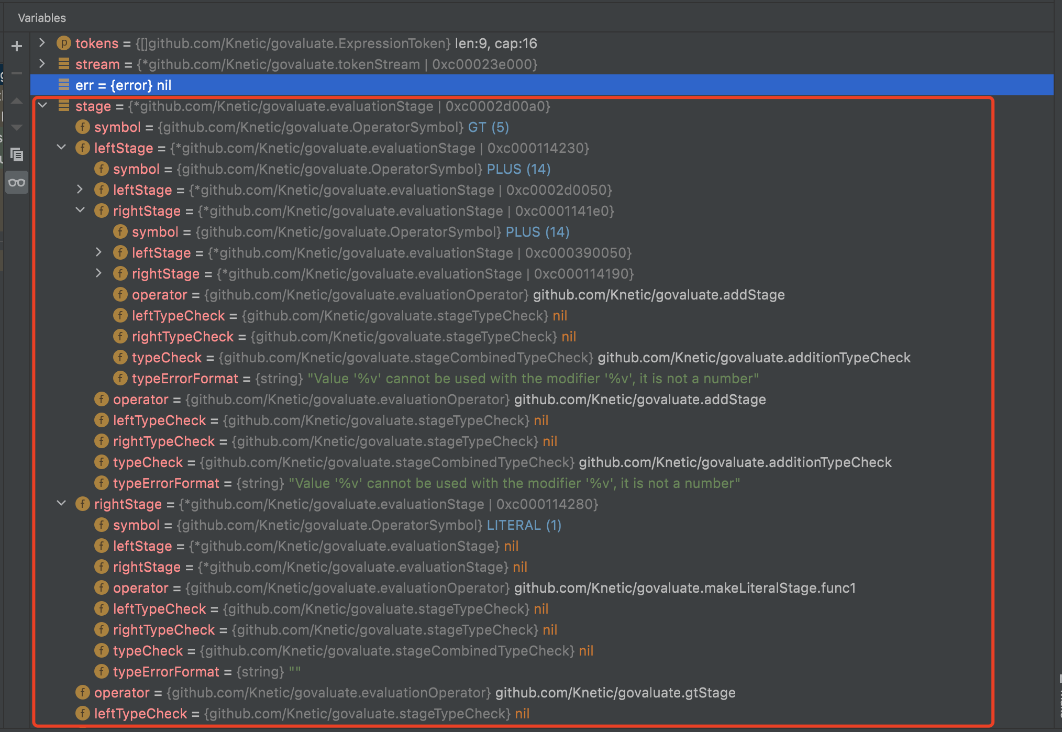Expand the leftStage 0xc000390050 node
The image size is (1062, 732).
tap(99, 252)
